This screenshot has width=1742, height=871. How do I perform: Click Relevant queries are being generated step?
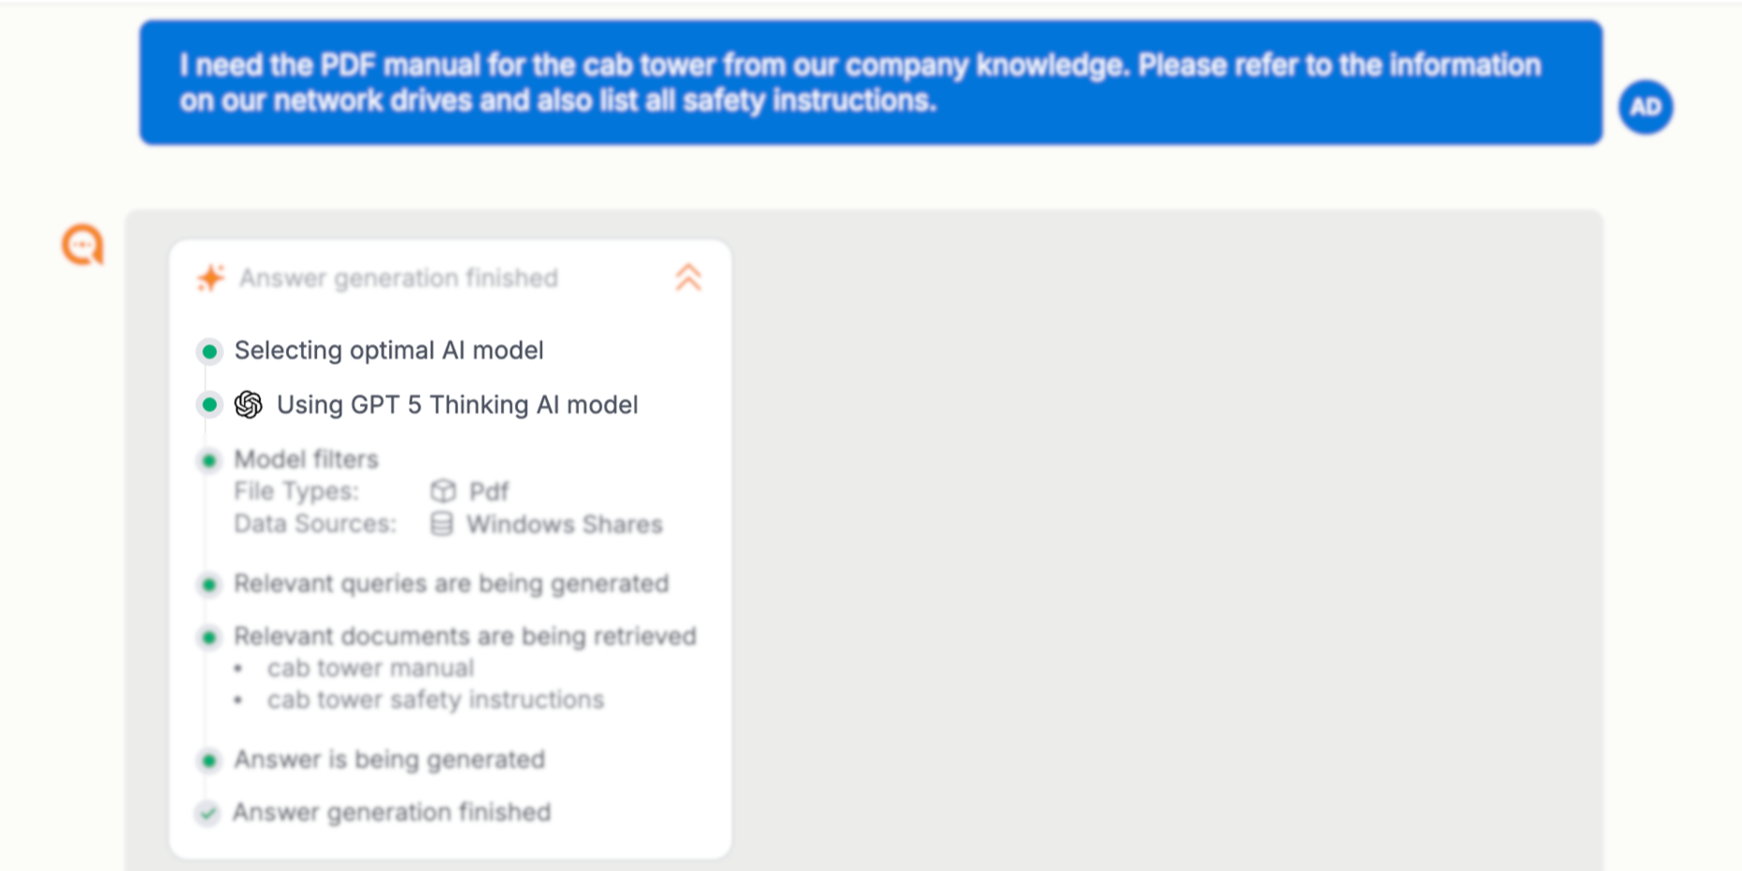(x=451, y=584)
